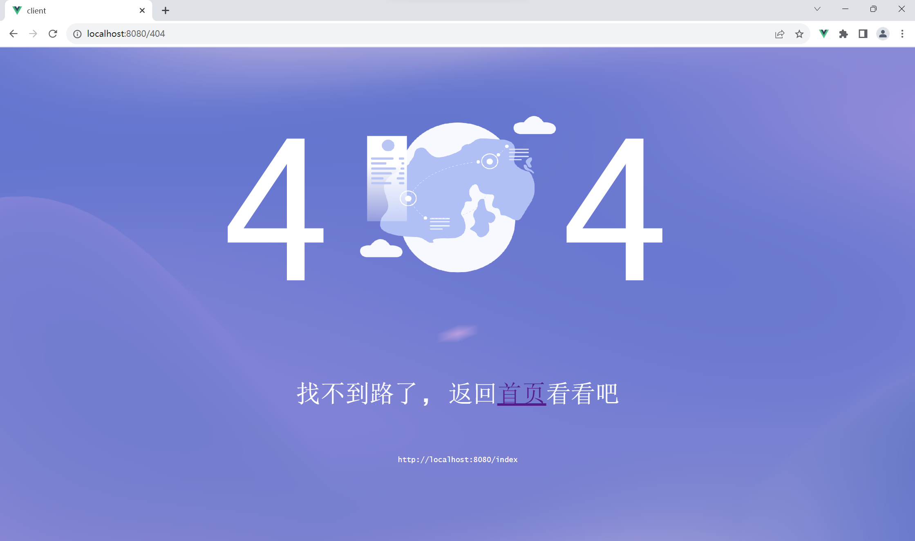Bookmark this tab with star

point(799,34)
